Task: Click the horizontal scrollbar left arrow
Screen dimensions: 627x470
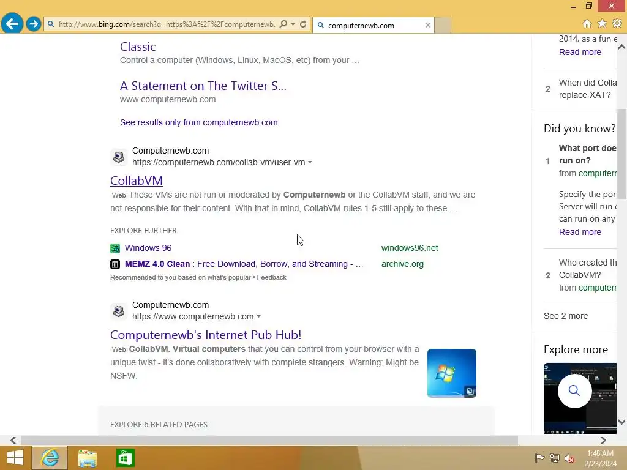Action: pos(13,440)
